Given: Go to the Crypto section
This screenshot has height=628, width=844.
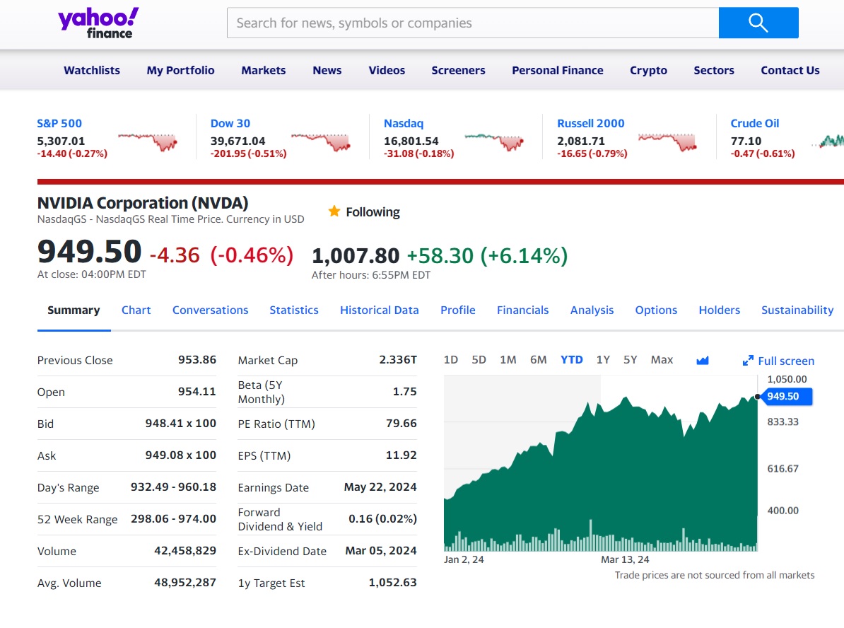Looking at the screenshot, I should coord(649,71).
